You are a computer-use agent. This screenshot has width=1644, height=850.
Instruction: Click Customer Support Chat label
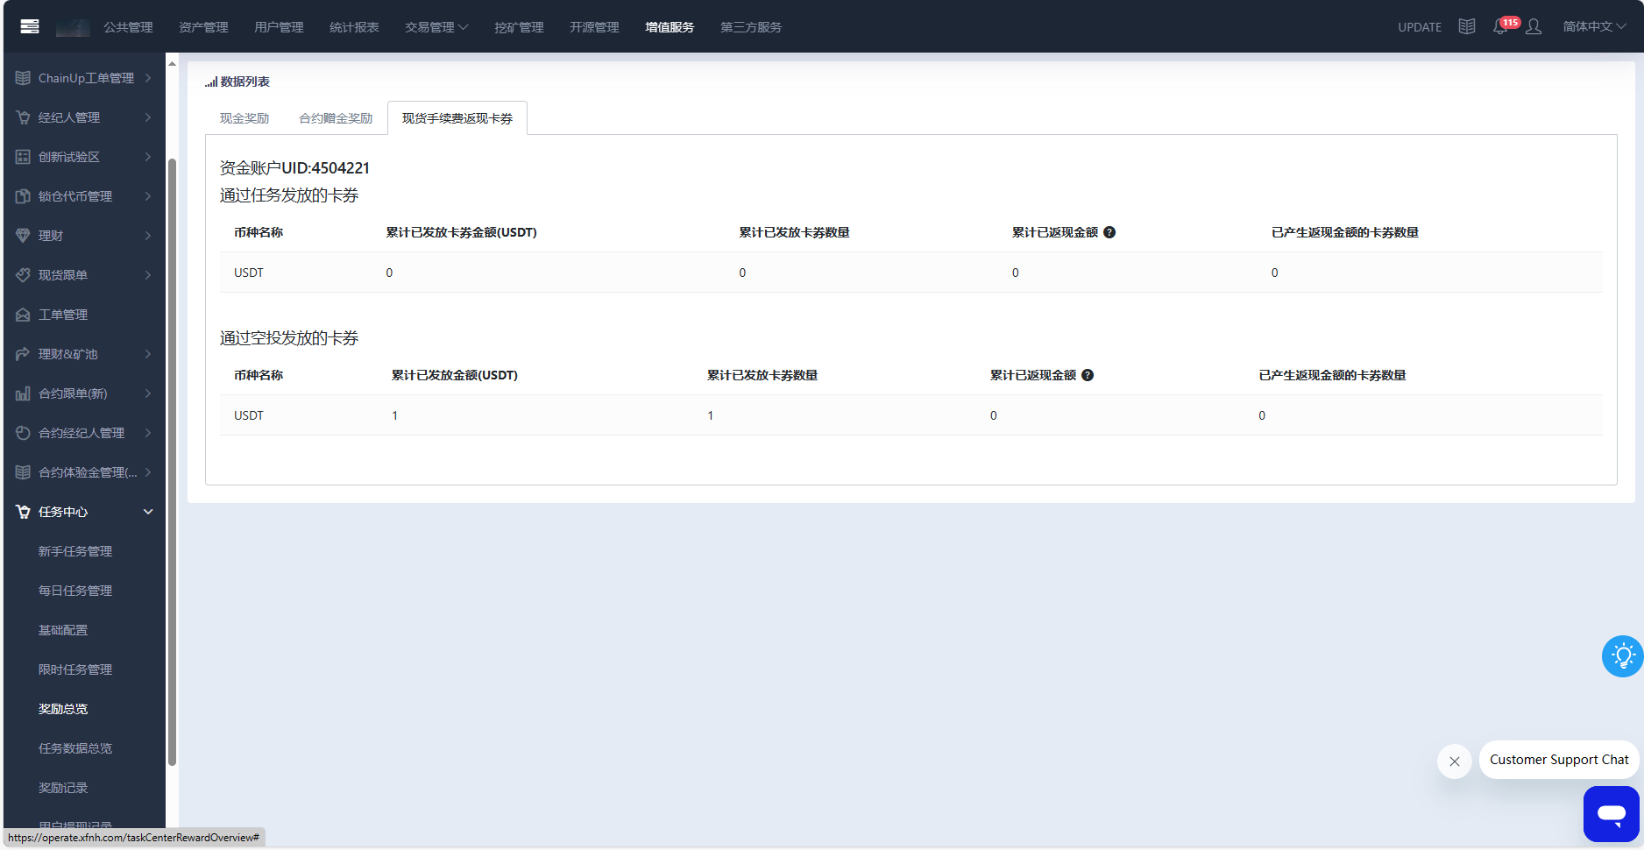click(1559, 760)
